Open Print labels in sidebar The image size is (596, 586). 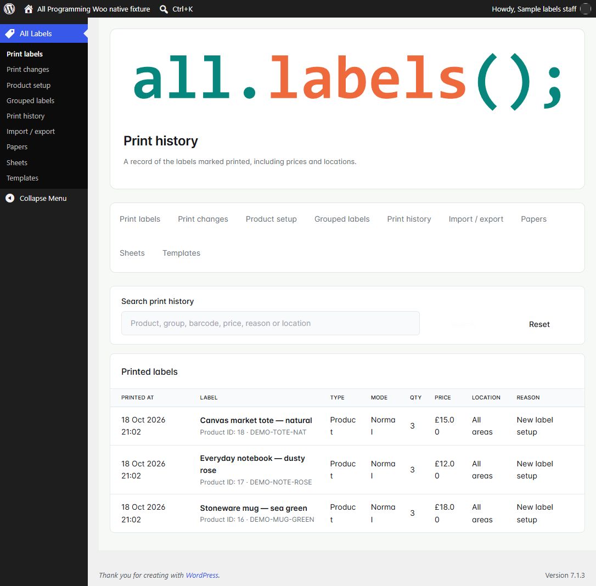point(25,54)
